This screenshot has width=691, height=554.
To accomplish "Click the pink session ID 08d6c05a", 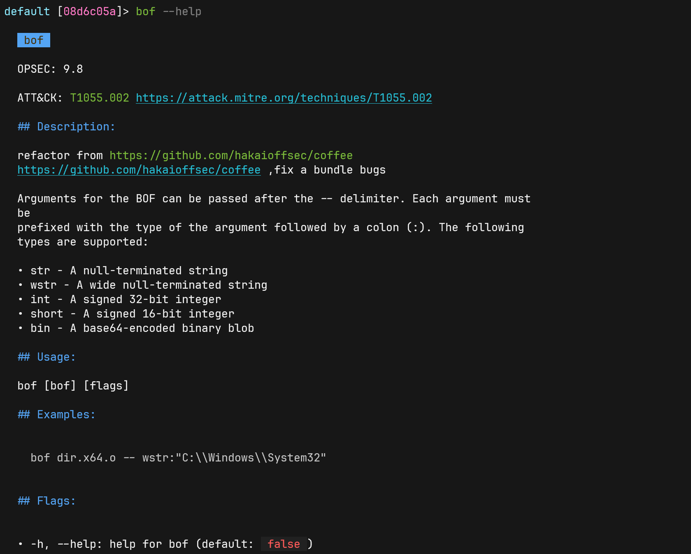I will tap(90, 12).
